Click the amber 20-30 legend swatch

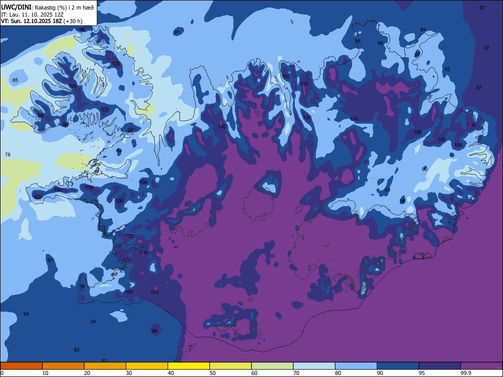click(105, 366)
